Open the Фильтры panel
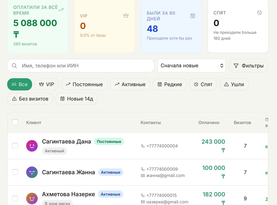This screenshot has width=277, height=205. [248, 66]
